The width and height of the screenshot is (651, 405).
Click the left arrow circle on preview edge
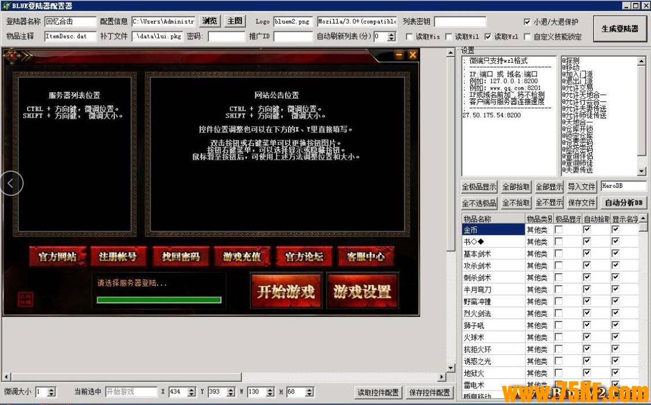tap(11, 183)
